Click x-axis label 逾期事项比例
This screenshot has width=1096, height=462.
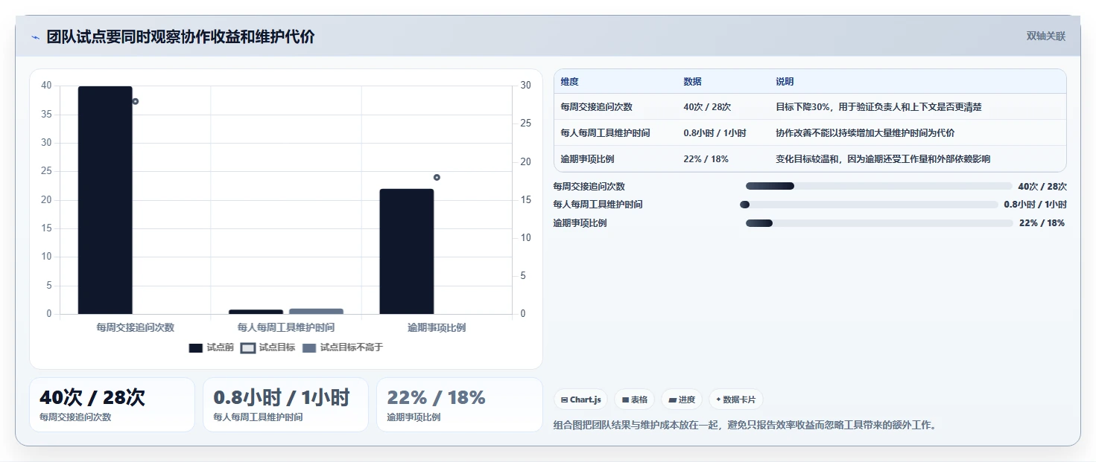[x=437, y=327]
